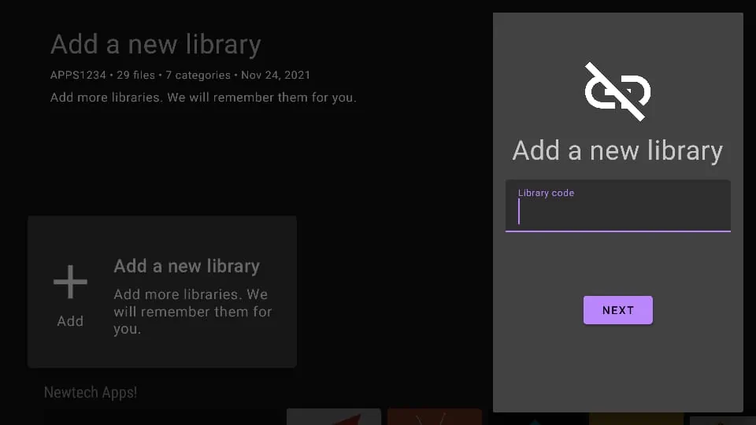Select the "Add a new library" card title

tap(187, 266)
